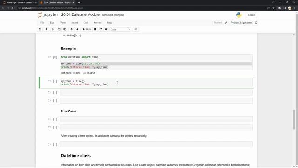Open the command palette keyboard icon

(135, 29)
